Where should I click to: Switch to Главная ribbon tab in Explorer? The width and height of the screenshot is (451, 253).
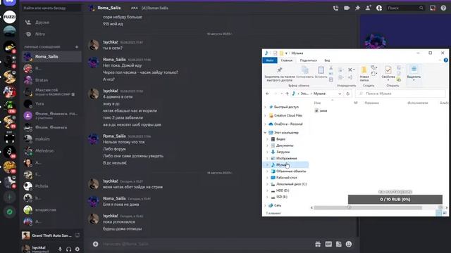coord(287,60)
